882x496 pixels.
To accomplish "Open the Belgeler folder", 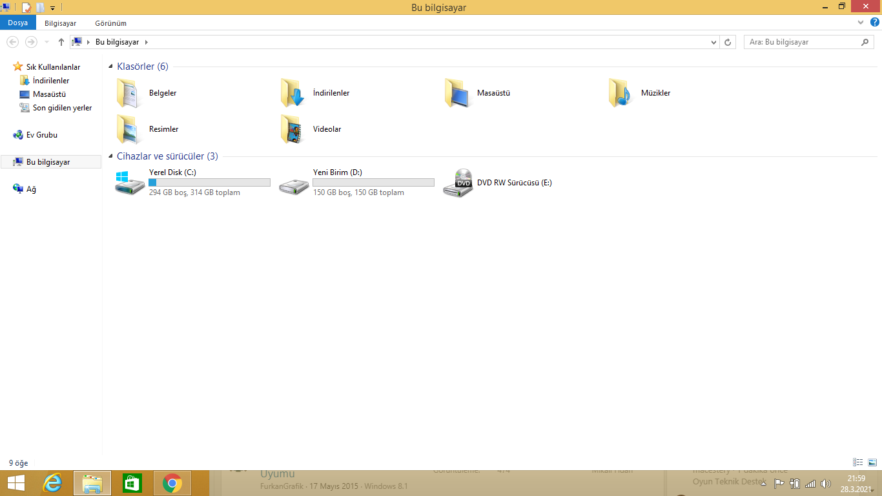I will (x=147, y=93).
